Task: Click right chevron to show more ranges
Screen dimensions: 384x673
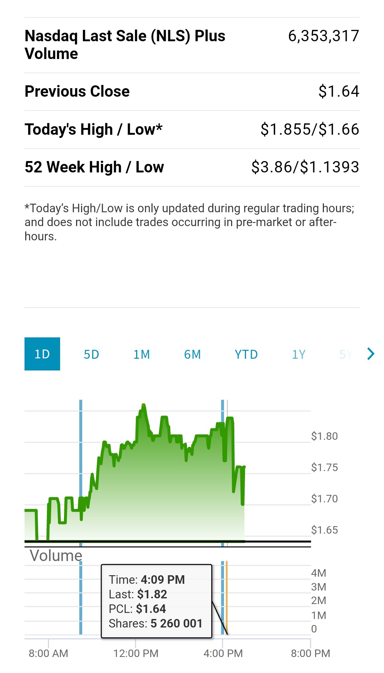Action: coord(371,354)
